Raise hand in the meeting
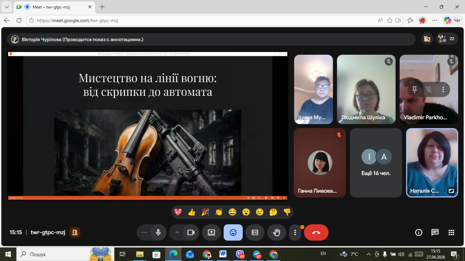The image size is (465, 261). (x=276, y=233)
